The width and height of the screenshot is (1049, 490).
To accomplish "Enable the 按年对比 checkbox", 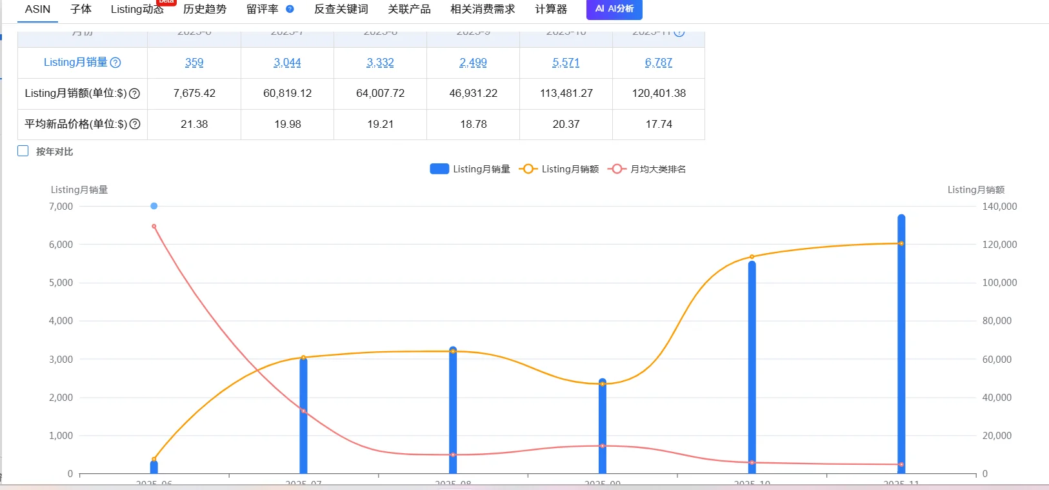I will coord(23,151).
